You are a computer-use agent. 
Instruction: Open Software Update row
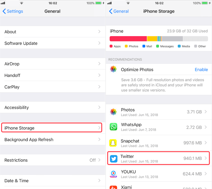pos(53,43)
